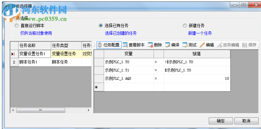Click the 变量设置任务 type cell

click(x=66, y=54)
